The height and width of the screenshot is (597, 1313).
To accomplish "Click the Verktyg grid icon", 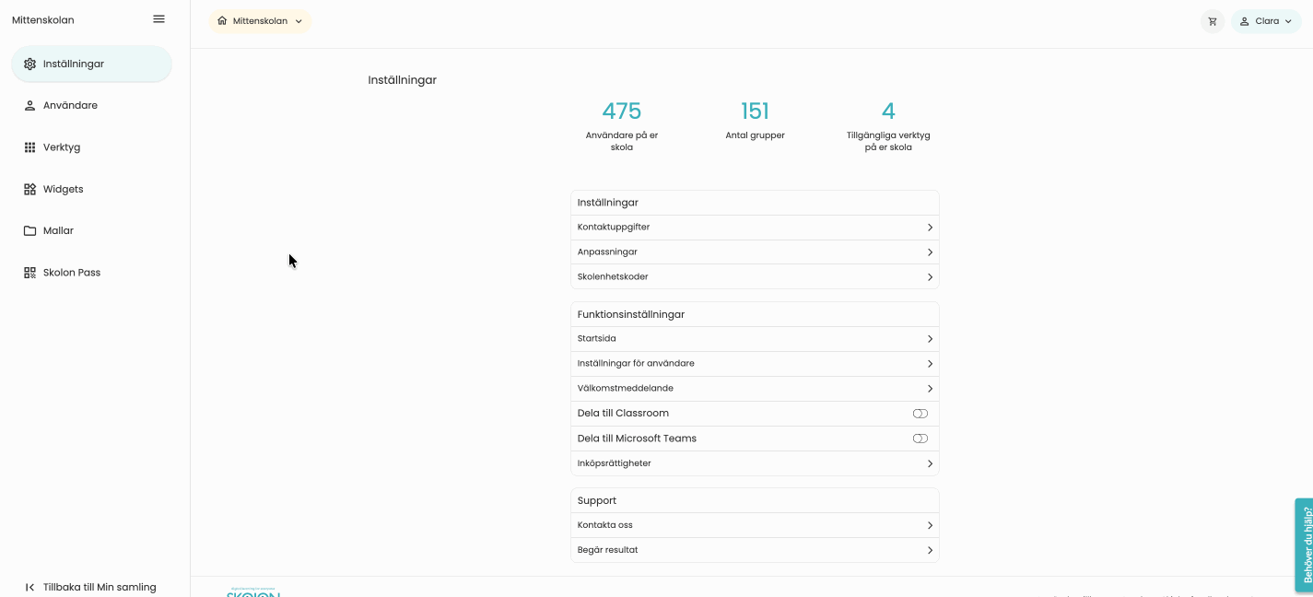I will coord(29,147).
